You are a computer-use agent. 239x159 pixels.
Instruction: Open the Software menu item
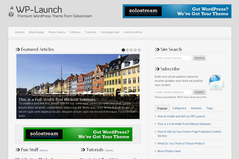[x=75, y=32]
